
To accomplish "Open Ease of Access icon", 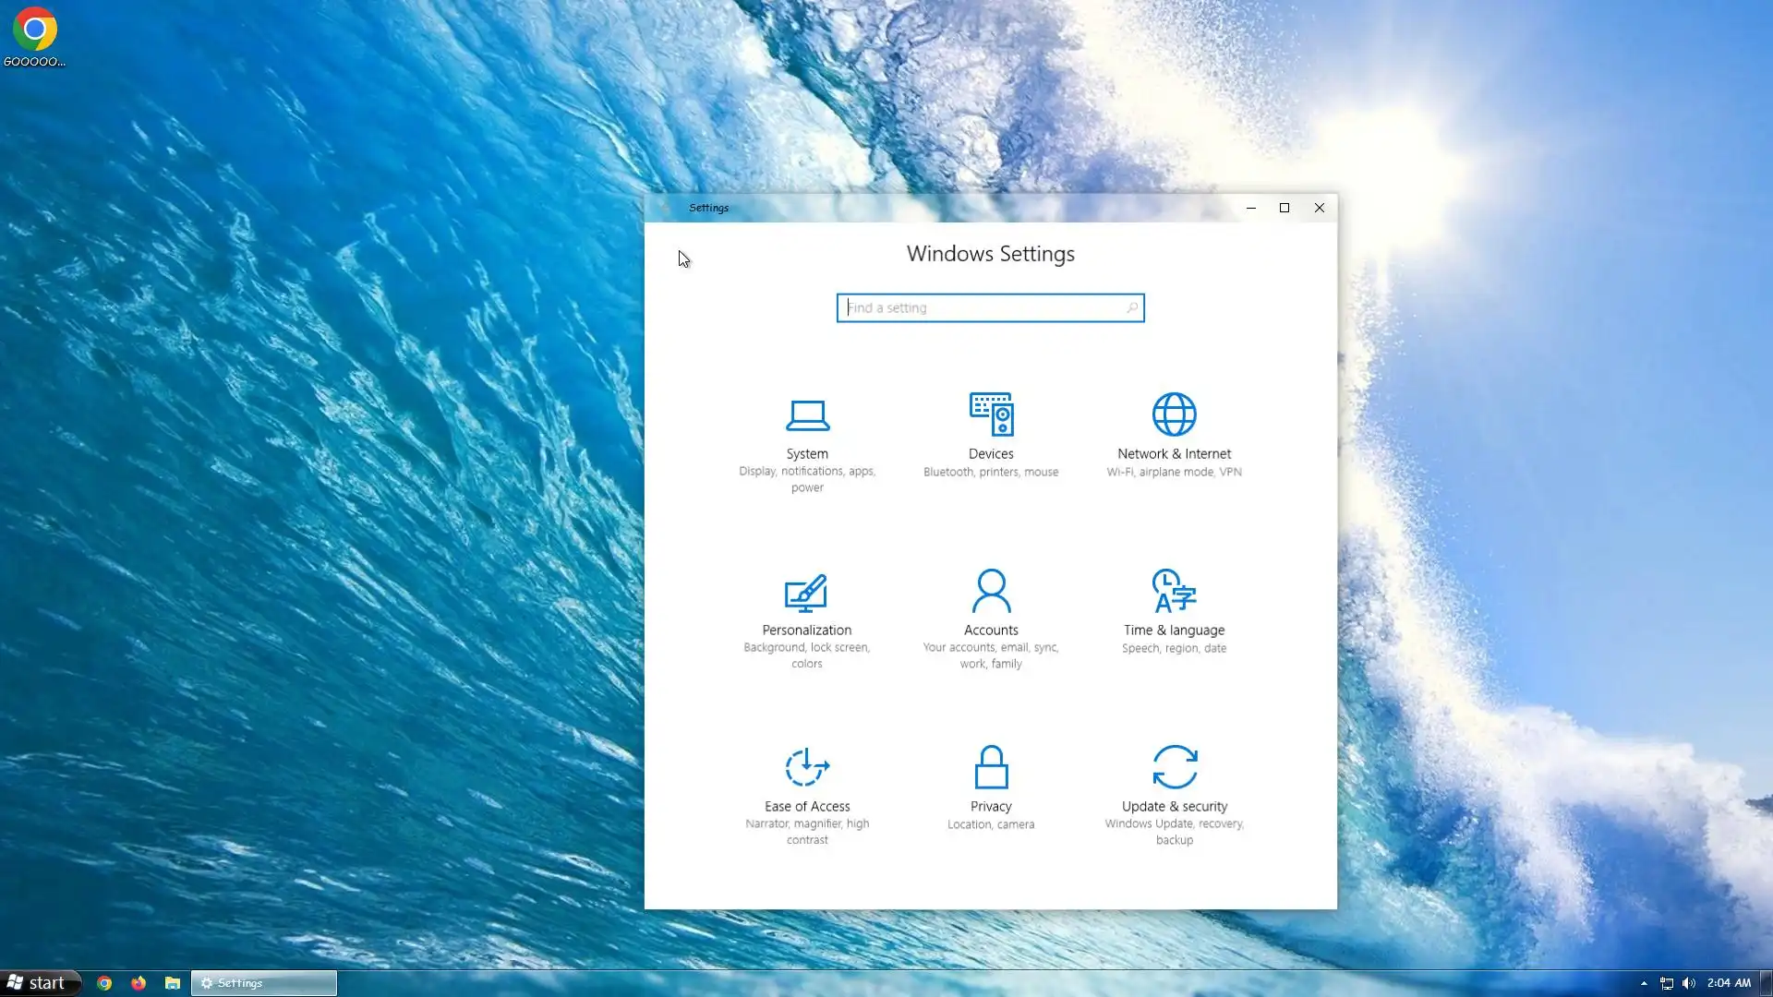I will click(807, 767).
